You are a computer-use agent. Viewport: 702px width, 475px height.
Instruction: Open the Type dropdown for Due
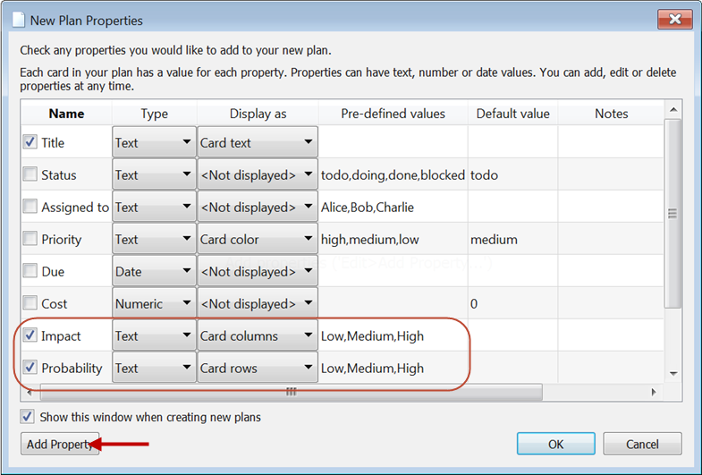point(154,271)
